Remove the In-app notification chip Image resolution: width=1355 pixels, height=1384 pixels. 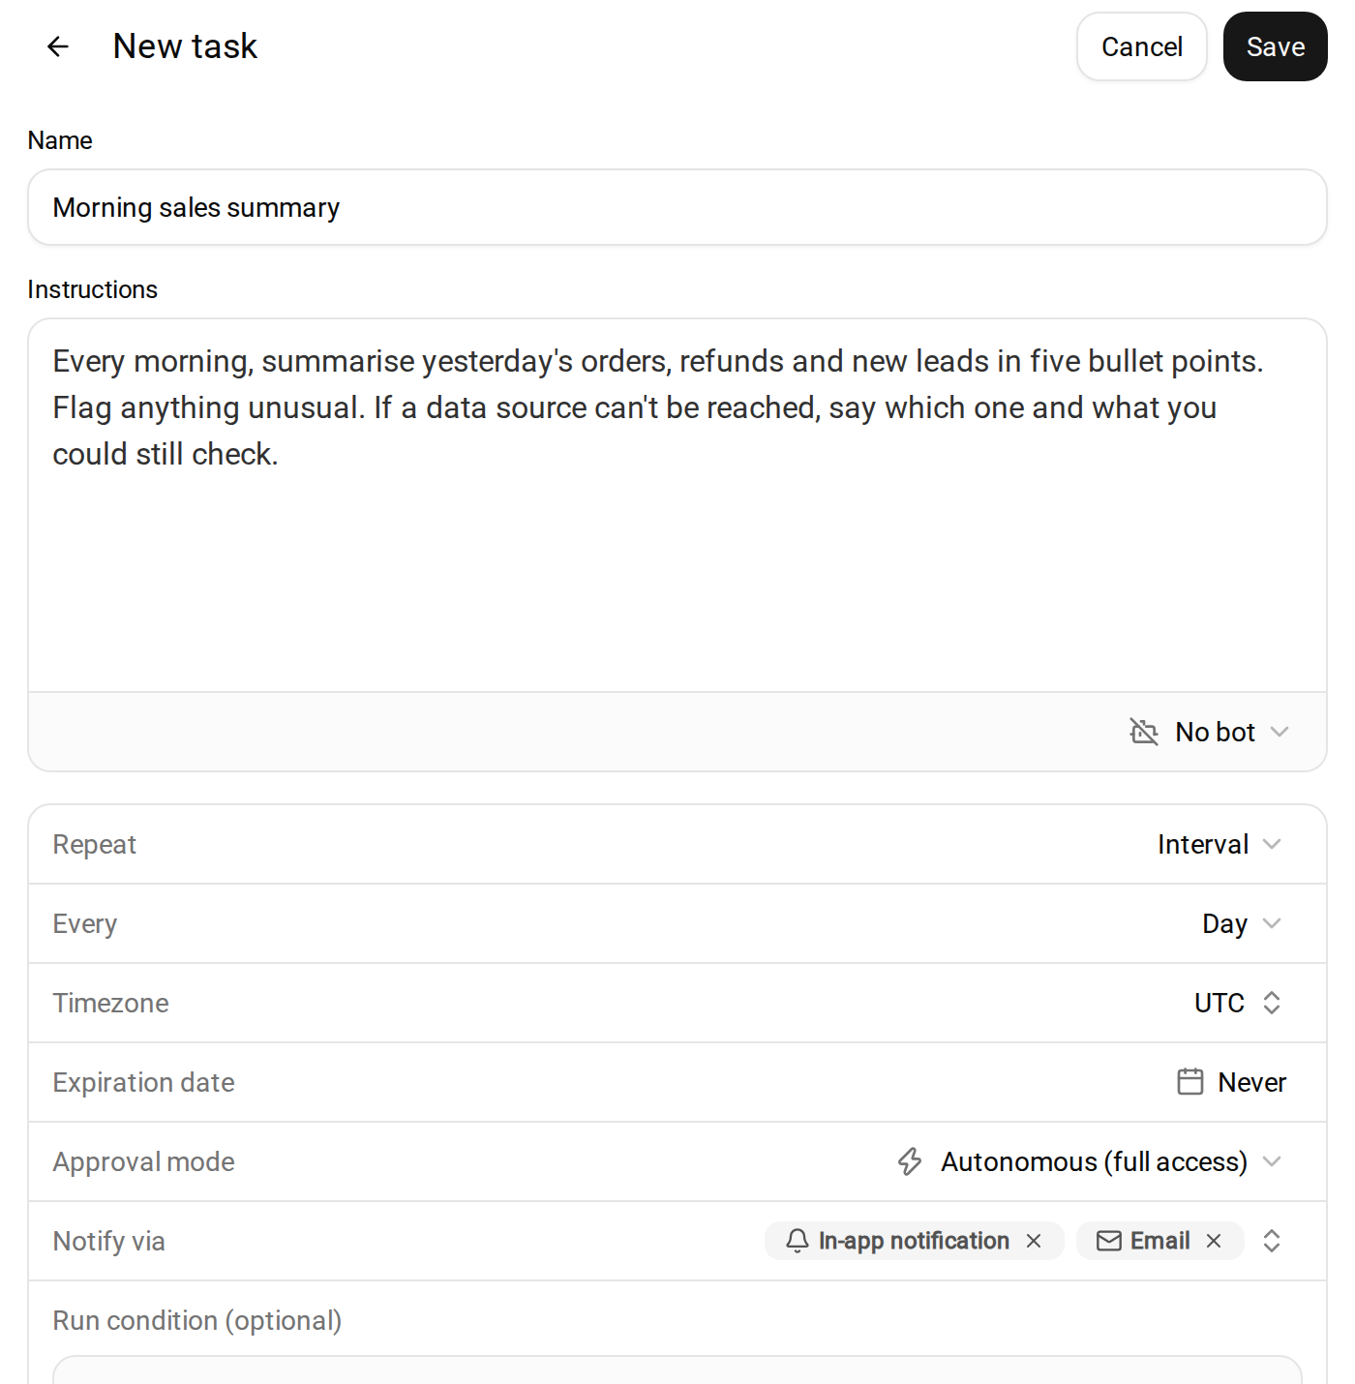(1034, 1241)
